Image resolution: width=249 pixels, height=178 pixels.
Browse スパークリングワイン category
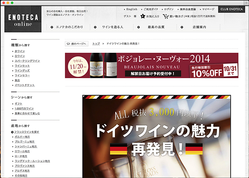[27, 61]
